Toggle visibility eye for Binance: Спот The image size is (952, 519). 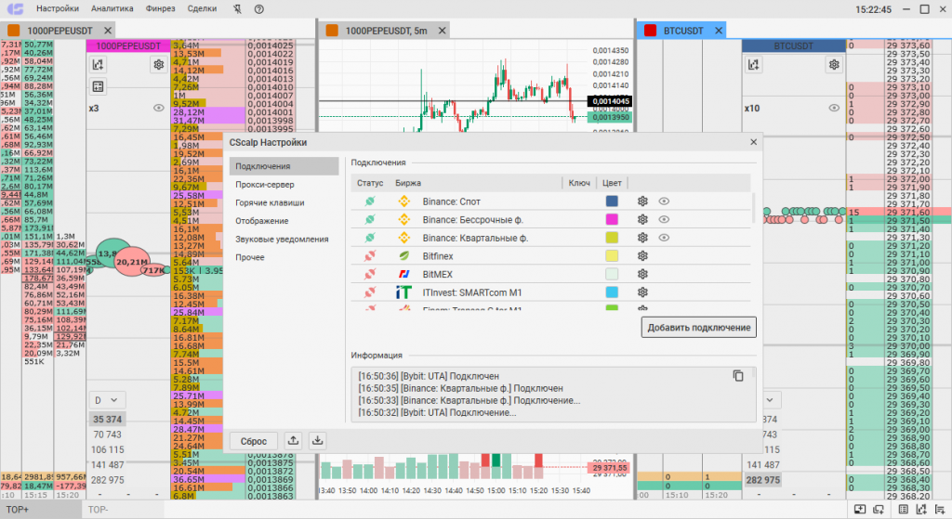664,201
